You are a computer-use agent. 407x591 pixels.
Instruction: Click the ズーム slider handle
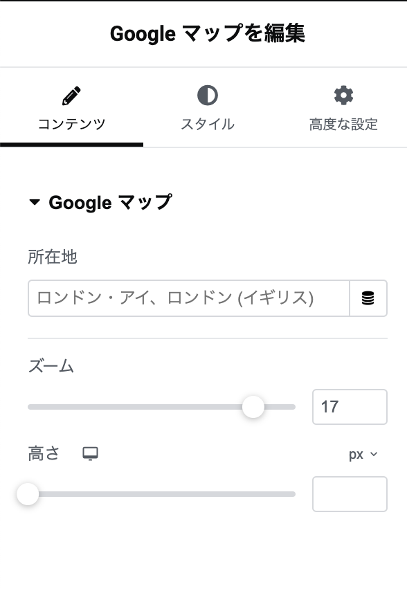(x=253, y=407)
